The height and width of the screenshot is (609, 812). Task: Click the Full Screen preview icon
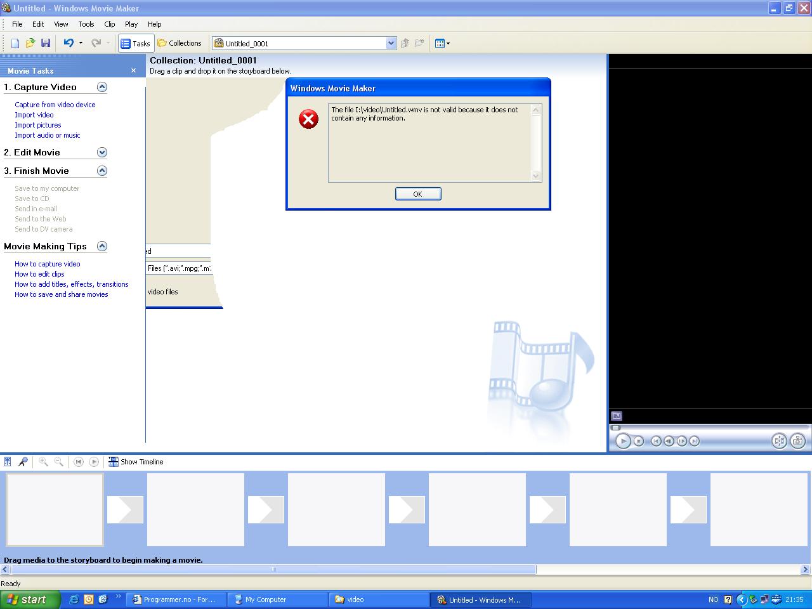617,416
